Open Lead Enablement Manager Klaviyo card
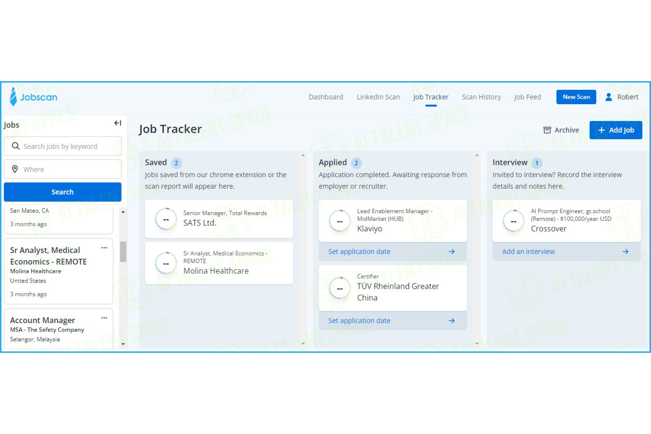 coord(393,221)
